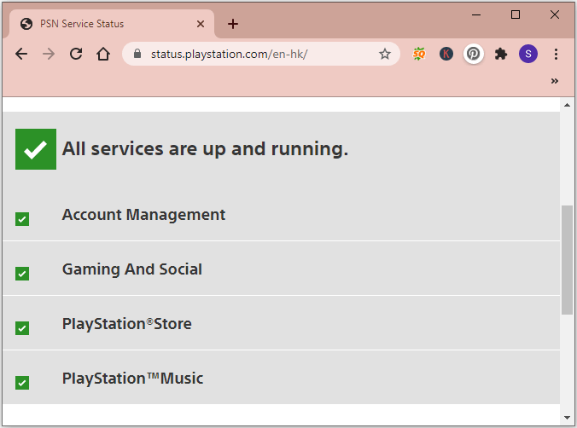Close the browser window

pos(555,14)
